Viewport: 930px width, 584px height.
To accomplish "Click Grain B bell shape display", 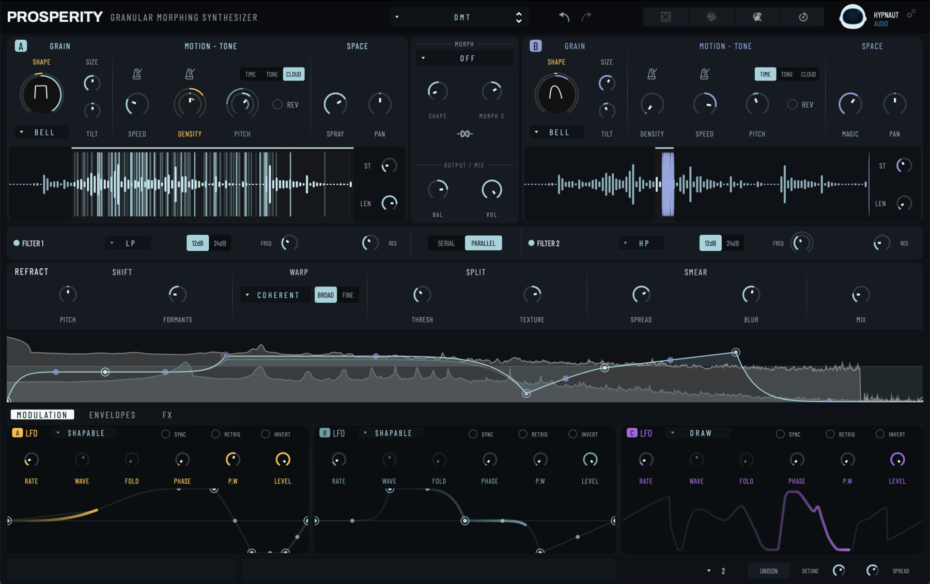I will (556, 94).
